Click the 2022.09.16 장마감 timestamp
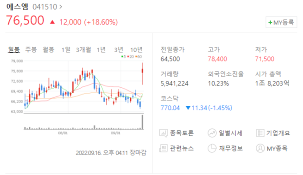The image size is (303, 175). coord(111,153)
